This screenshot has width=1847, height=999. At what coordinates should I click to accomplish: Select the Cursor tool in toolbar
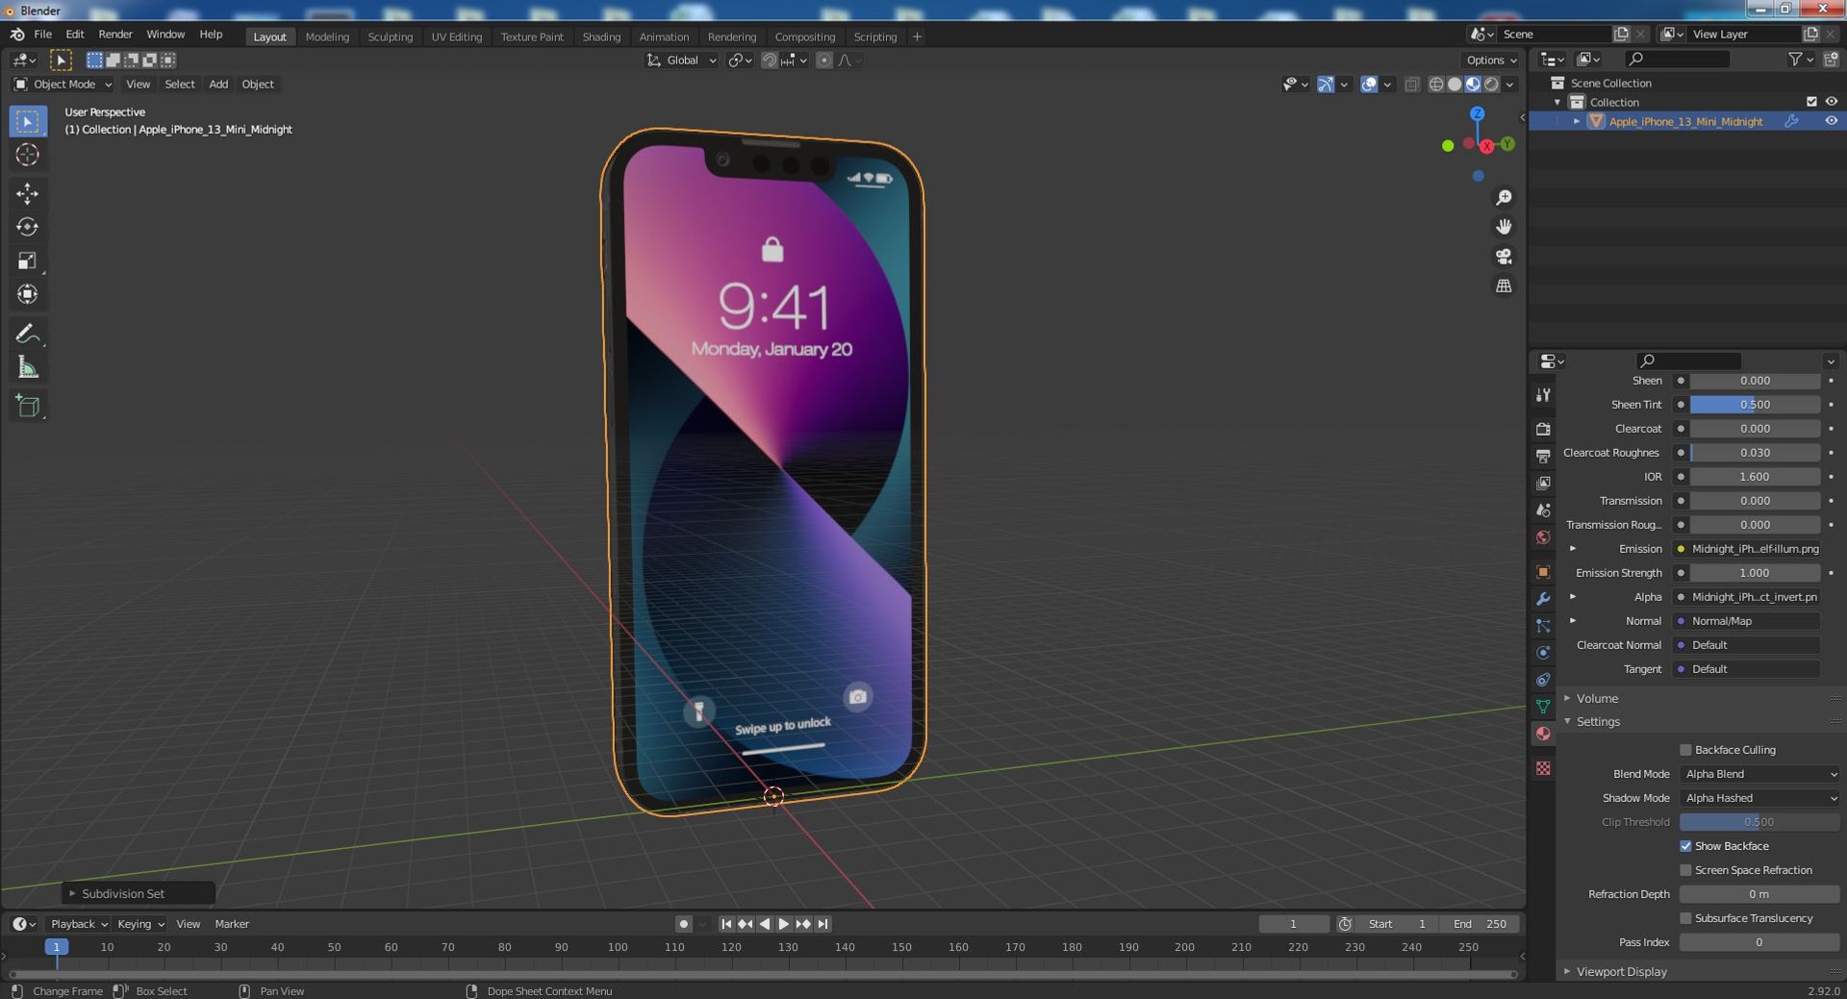pyautogui.click(x=27, y=155)
